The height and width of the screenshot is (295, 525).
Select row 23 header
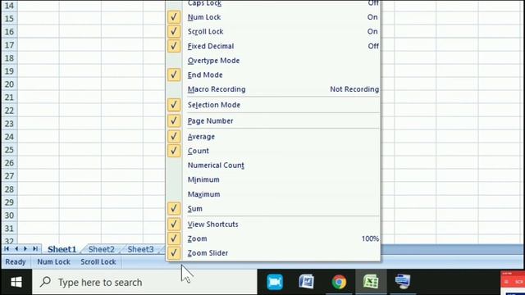pos(9,124)
